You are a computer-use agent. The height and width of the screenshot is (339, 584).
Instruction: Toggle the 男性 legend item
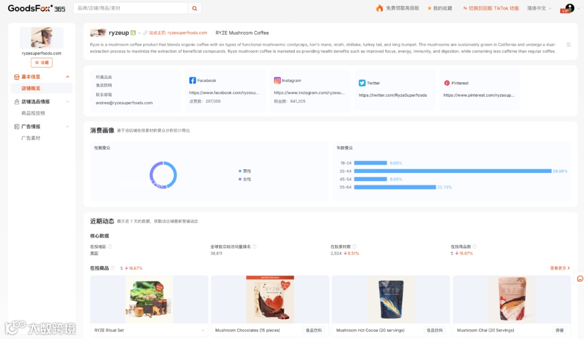[x=245, y=171]
